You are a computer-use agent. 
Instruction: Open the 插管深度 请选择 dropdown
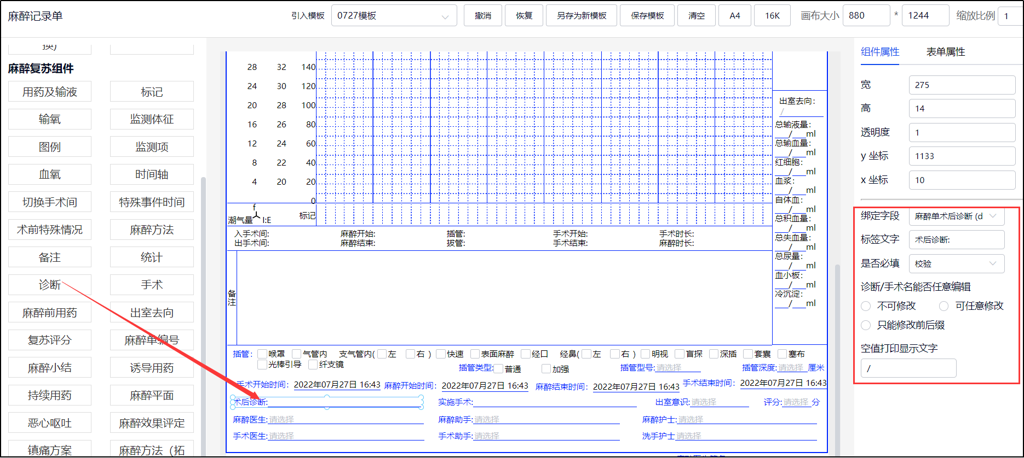(x=792, y=368)
